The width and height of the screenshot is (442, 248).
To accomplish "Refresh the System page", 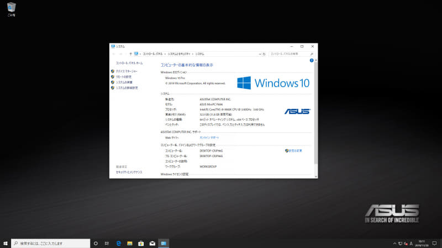I will click(x=264, y=54).
